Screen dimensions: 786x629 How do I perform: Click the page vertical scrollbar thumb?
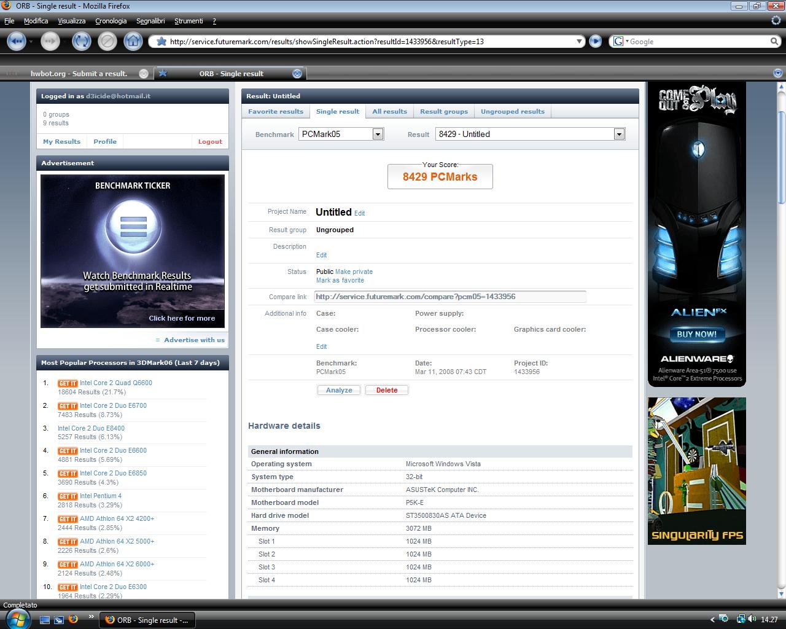coord(780,158)
